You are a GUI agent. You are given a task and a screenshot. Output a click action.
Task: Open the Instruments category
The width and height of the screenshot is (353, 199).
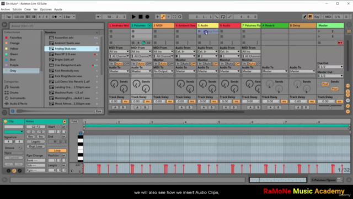pyautogui.click(x=18, y=98)
